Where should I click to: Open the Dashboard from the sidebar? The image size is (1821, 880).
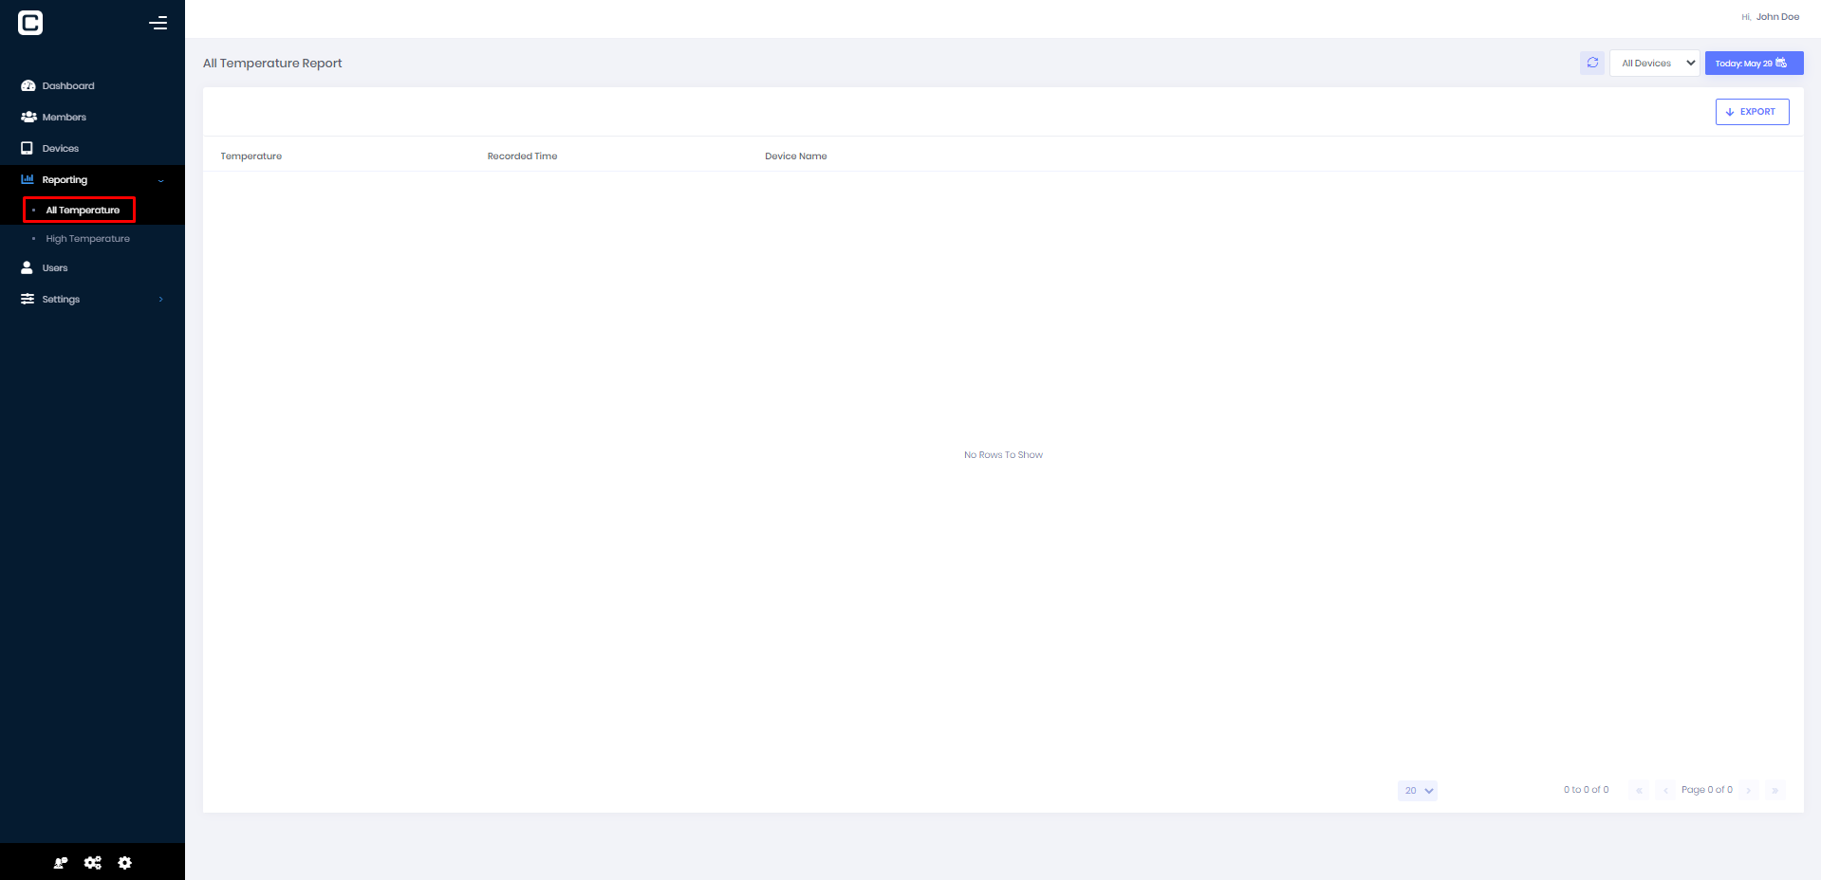click(x=66, y=85)
